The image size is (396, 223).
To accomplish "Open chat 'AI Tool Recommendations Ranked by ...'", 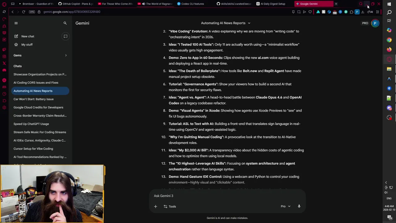I will click(x=40, y=157).
